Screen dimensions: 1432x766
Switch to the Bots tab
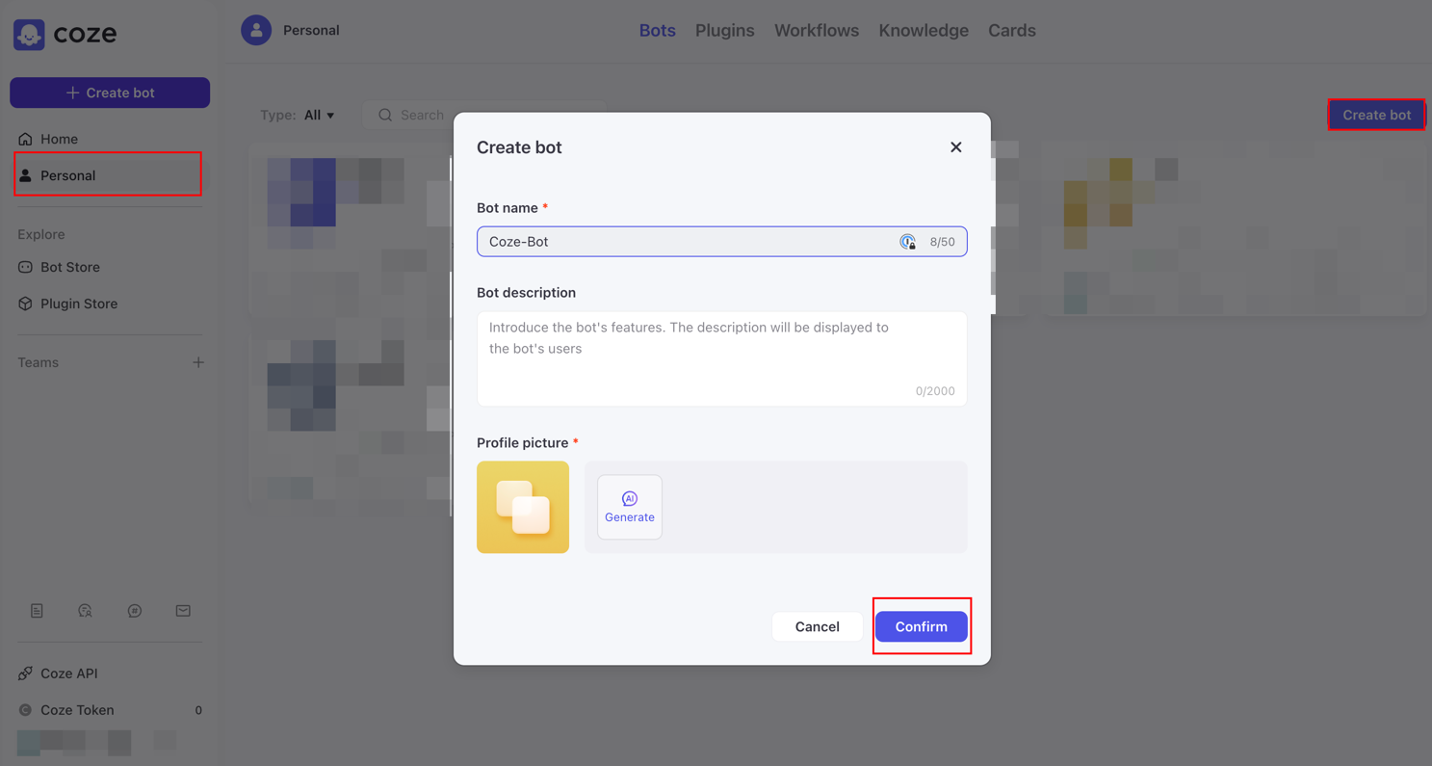pyautogui.click(x=658, y=30)
